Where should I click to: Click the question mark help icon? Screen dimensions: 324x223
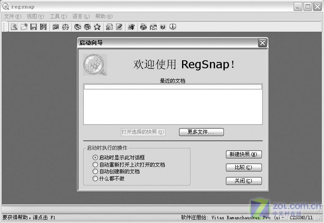[163, 27]
